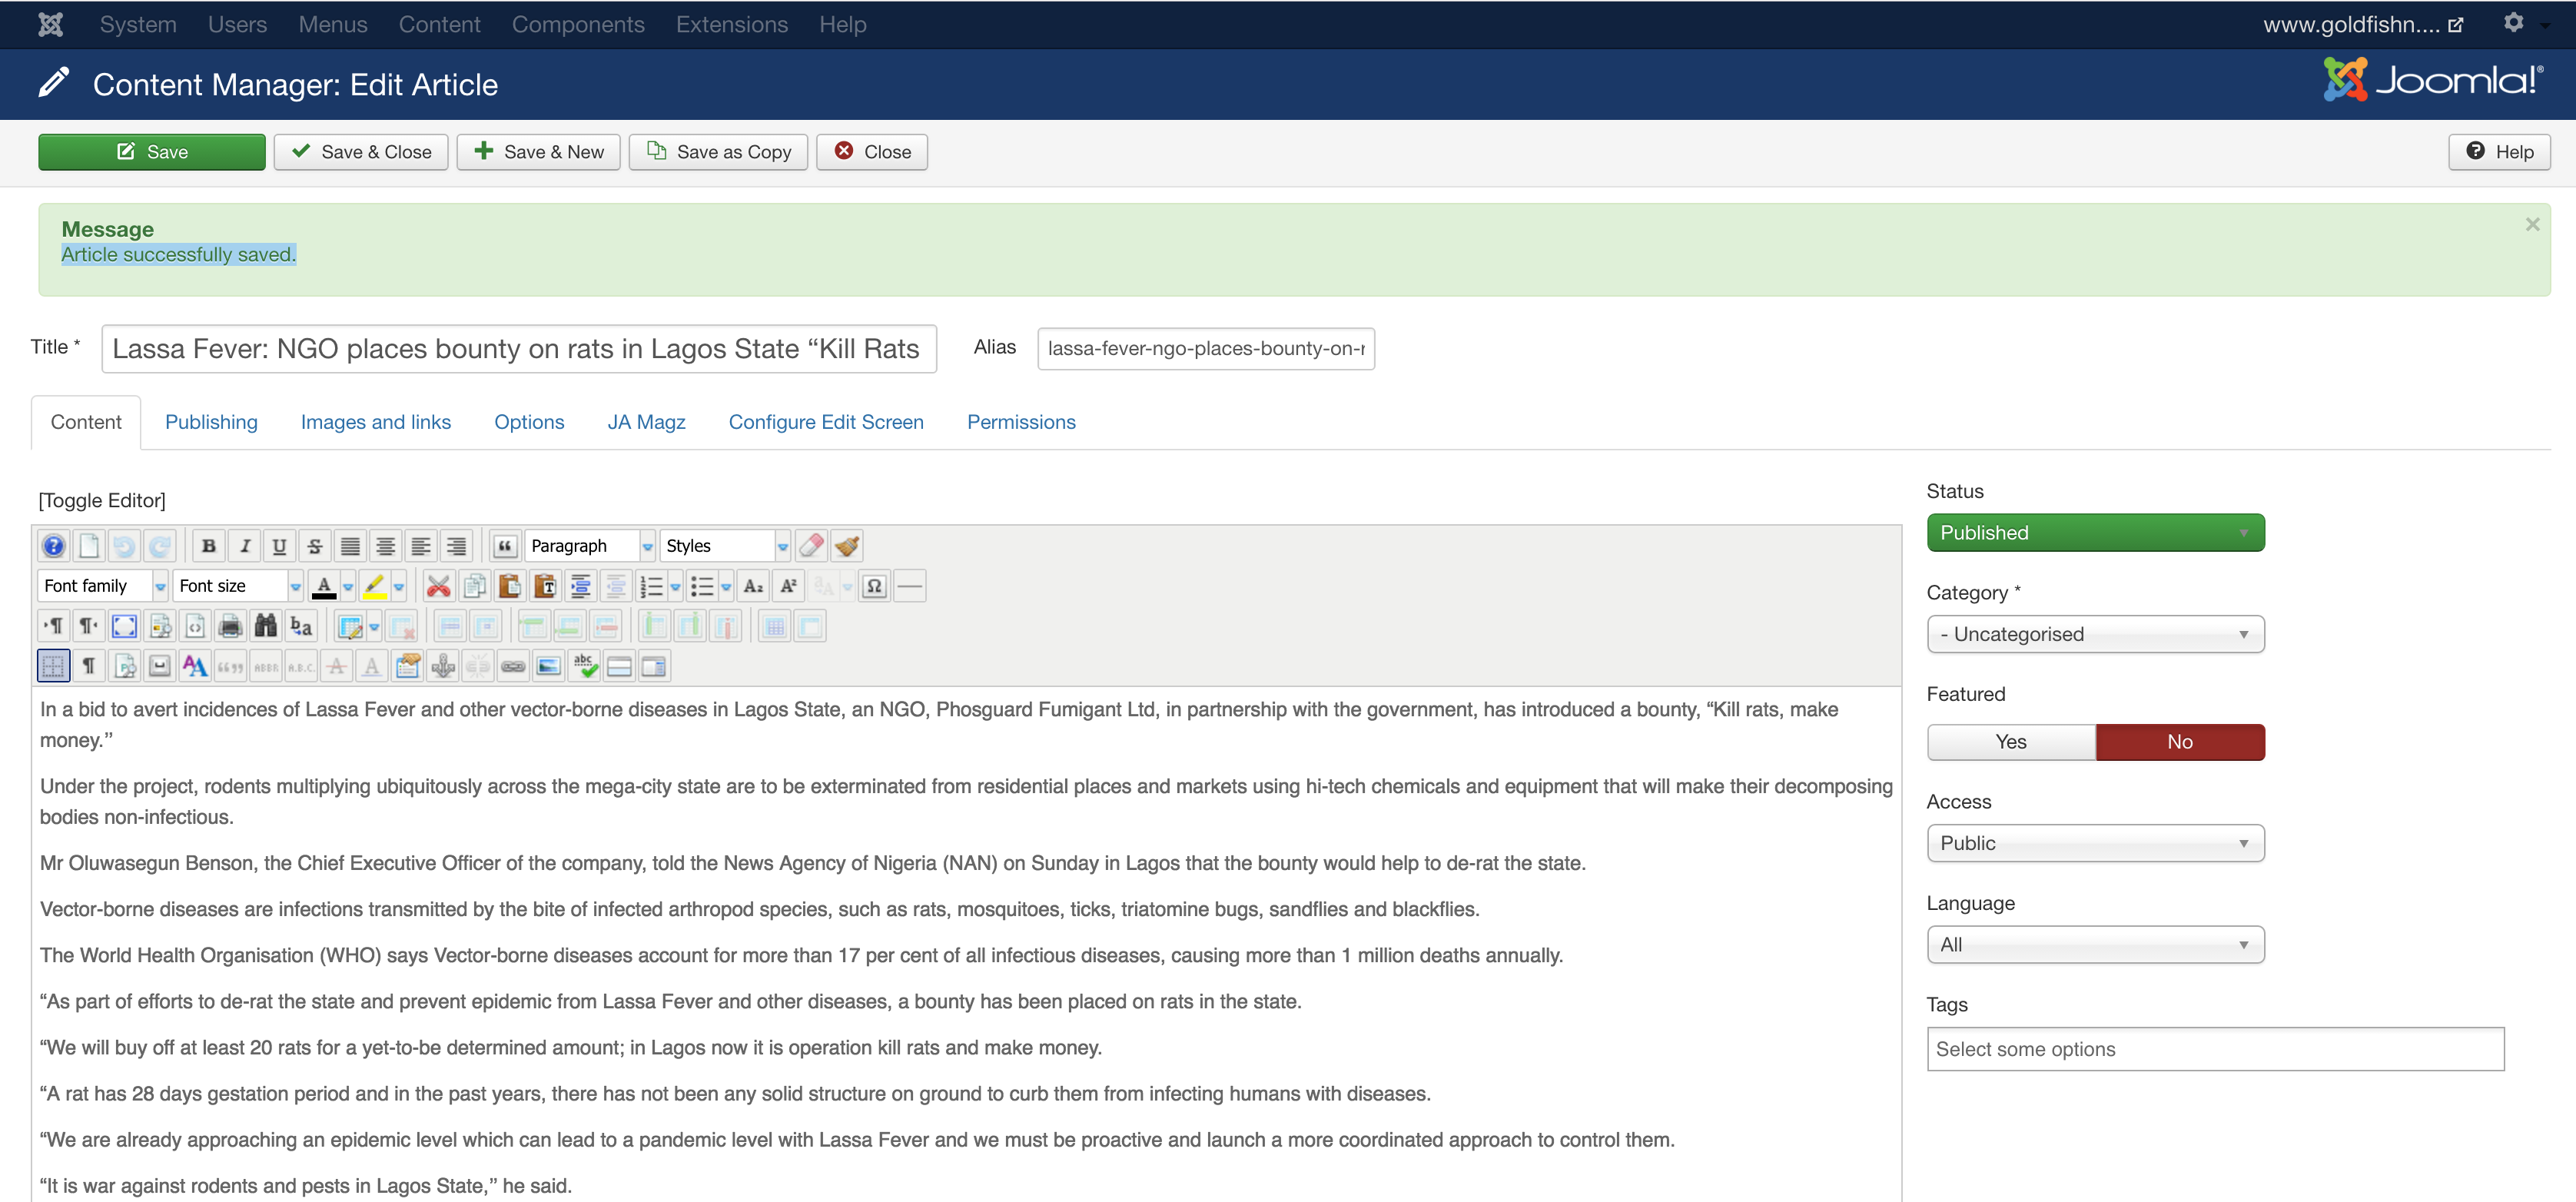Apply the yellow highlight color swatch
This screenshot has width=2576, height=1202.
click(374, 586)
